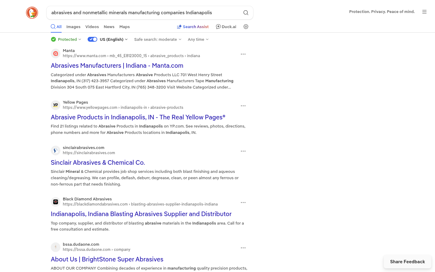The height and width of the screenshot is (272, 435).
Task: Click the DuckDuckGo logo
Action: coord(32,13)
